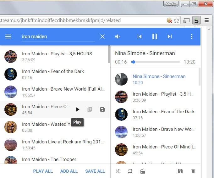Click Iron Maiden - Playlist item in stream

[155, 97]
